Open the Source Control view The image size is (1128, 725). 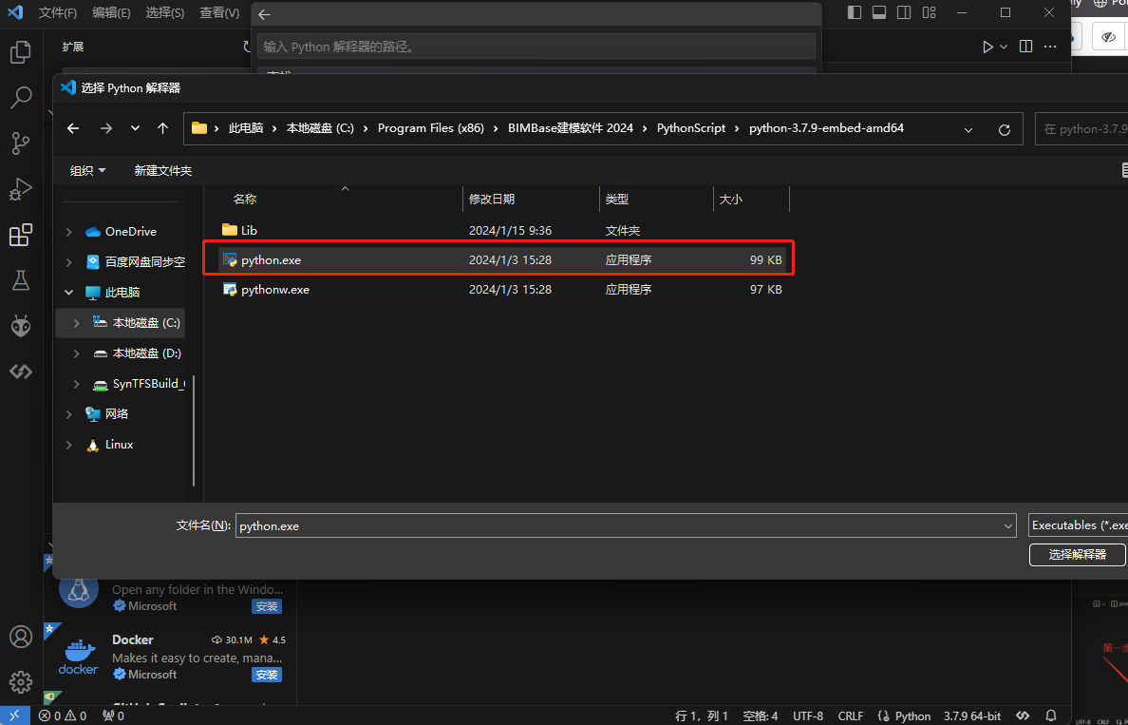click(x=21, y=143)
